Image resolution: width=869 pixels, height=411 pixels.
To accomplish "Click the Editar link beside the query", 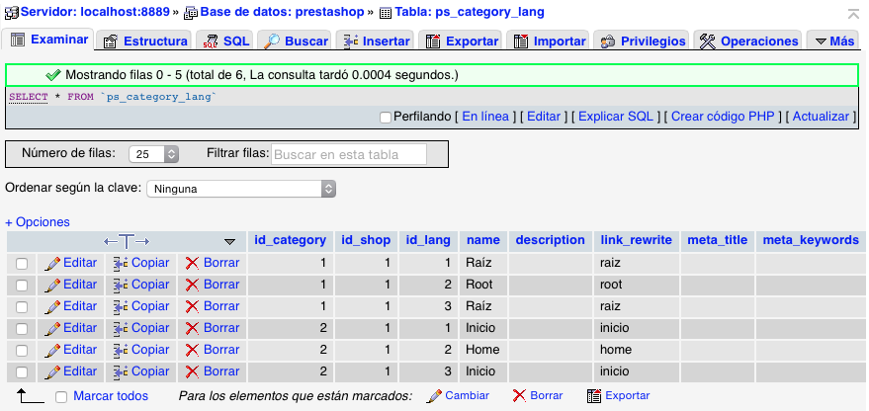I will 544,117.
